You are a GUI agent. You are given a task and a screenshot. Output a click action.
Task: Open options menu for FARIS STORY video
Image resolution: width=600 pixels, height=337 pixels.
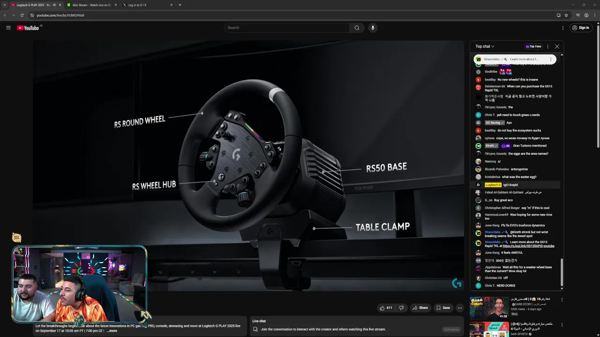click(x=562, y=300)
